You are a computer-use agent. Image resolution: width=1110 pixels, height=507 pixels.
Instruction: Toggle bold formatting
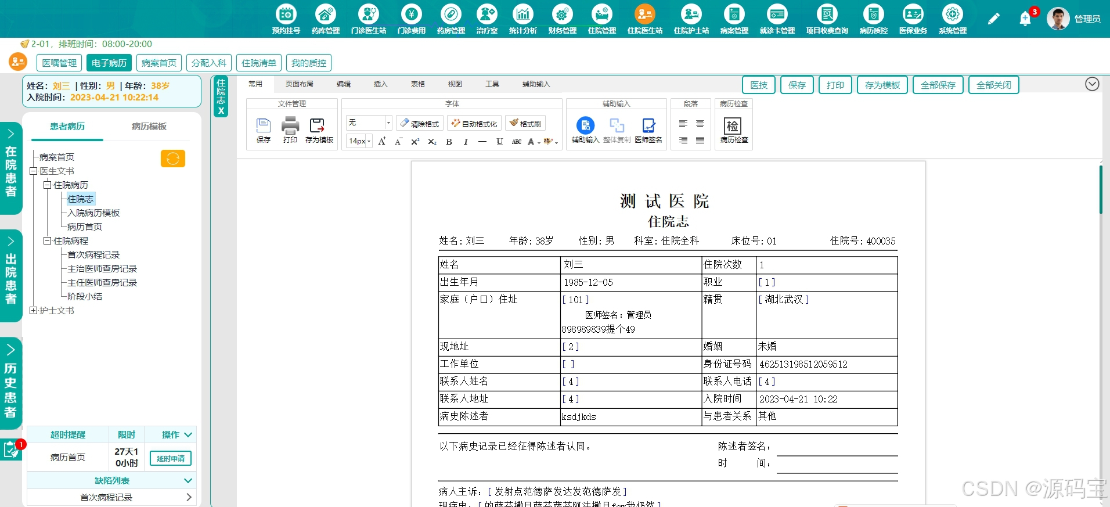pos(449,141)
